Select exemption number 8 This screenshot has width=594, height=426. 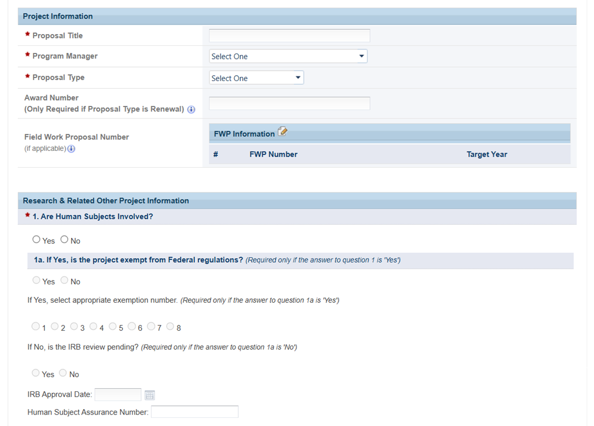(x=170, y=326)
